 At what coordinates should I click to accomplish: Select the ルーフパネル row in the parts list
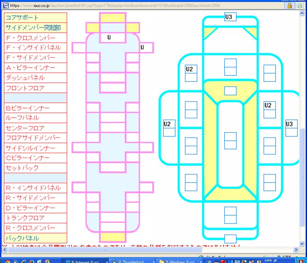coord(35,118)
